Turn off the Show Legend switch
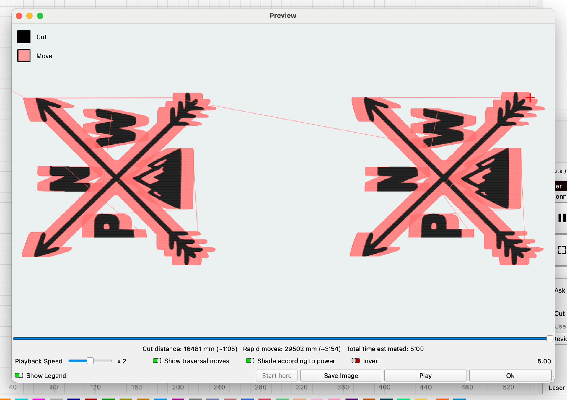Image resolution: width=567 pixels, height=400 pixels. pos(19,375)
